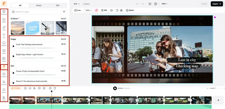Open the 16:9 aspect ratio dropdown

coord(76,4)
